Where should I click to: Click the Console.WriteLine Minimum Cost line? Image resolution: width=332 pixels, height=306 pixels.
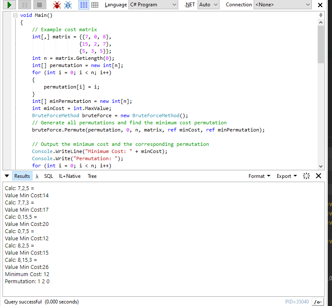(x=99, y=151)
